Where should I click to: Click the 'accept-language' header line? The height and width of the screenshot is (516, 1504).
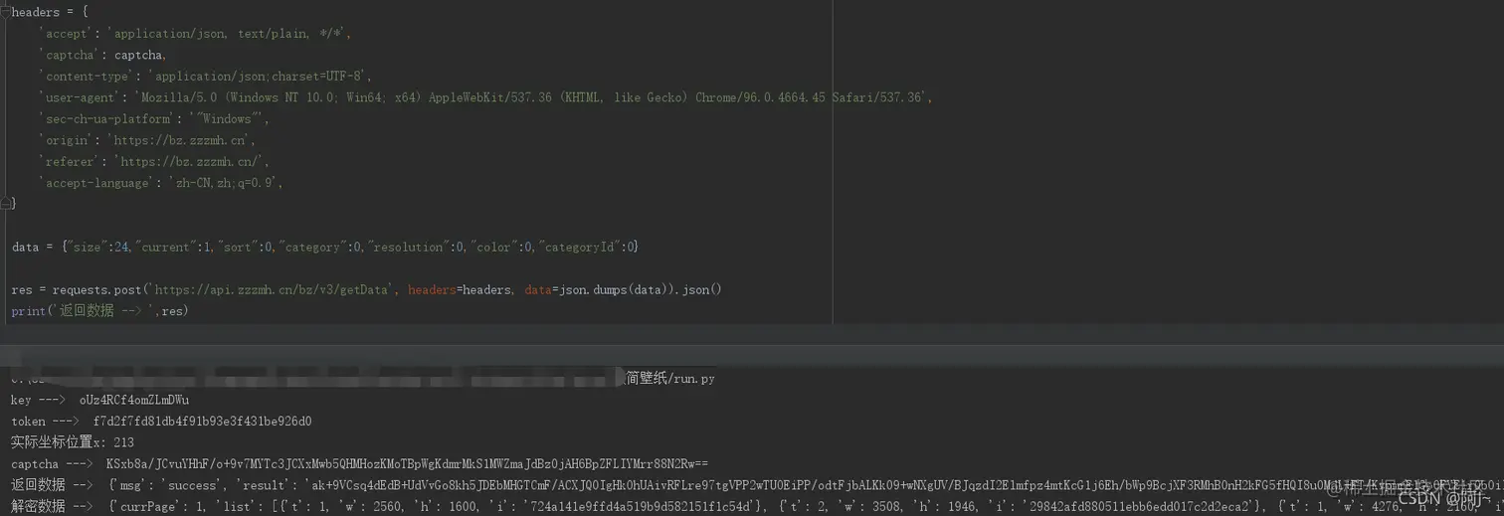[162, 183]
